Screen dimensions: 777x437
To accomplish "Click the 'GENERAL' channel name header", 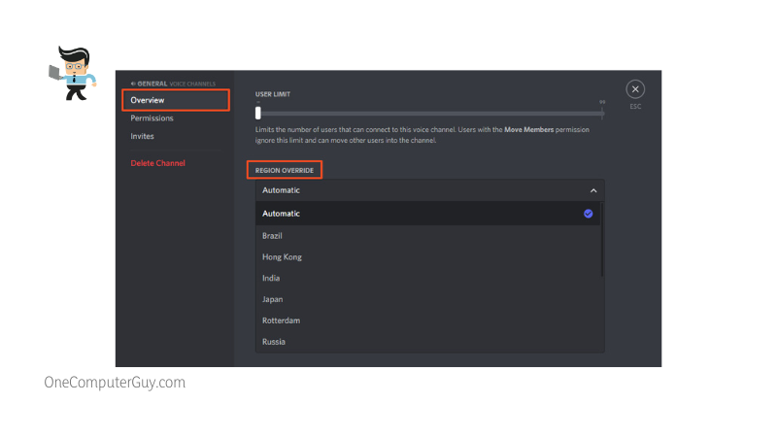I will coord(152,84).
